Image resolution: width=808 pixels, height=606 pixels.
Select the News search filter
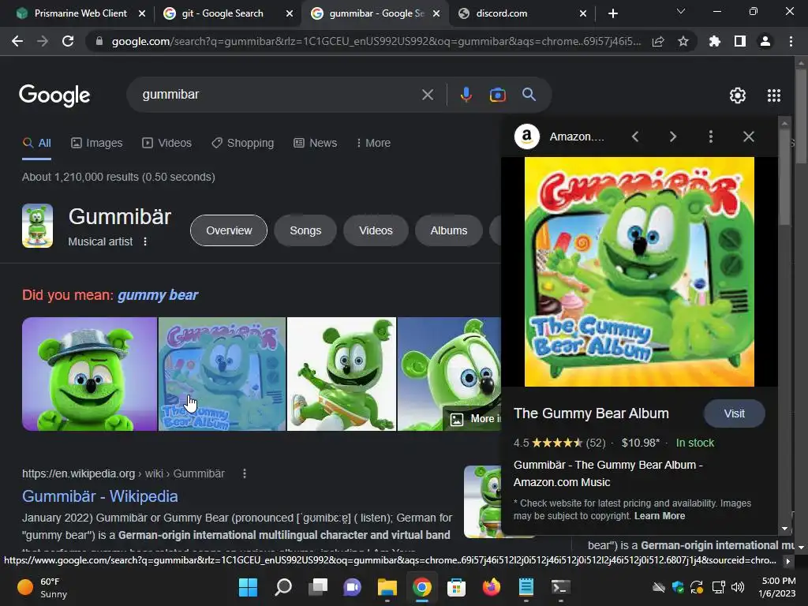tap(316, 143)
